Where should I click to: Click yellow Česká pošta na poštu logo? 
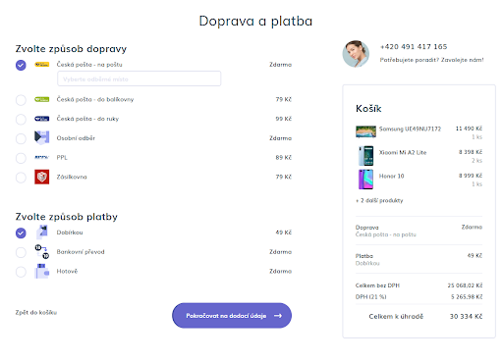[42, 65]
